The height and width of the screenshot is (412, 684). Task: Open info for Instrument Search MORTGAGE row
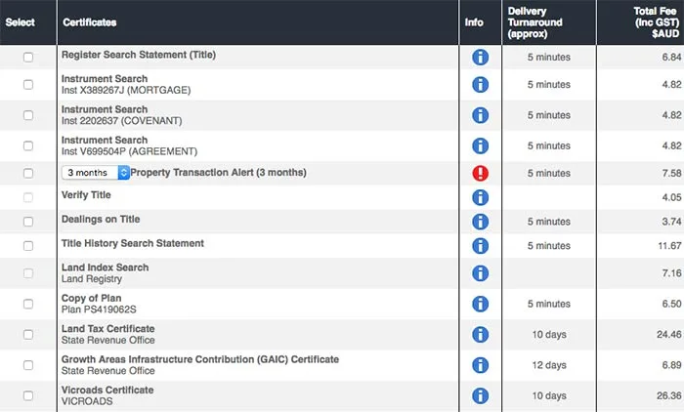point(480,86)
